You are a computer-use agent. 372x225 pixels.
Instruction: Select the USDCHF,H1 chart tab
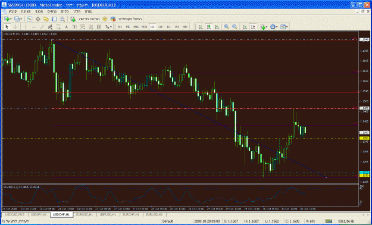61,214
